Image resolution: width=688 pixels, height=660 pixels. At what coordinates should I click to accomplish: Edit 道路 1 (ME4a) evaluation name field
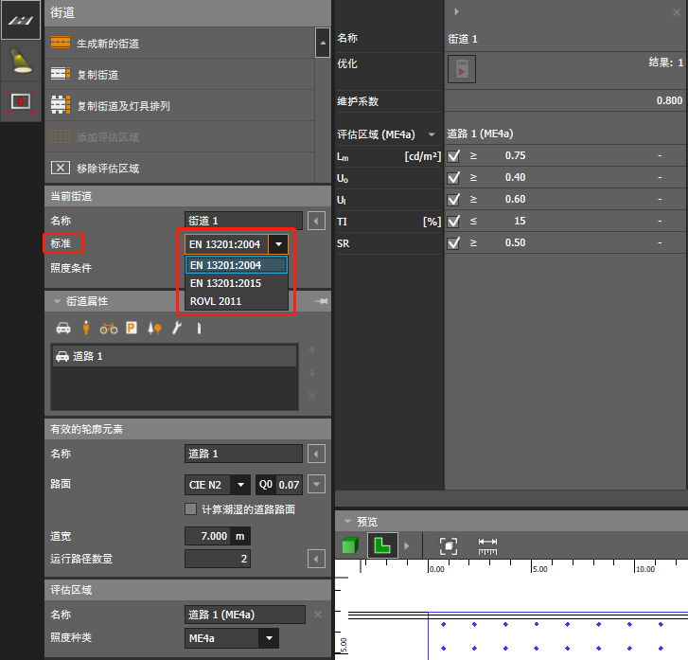[x=245, y=615]
